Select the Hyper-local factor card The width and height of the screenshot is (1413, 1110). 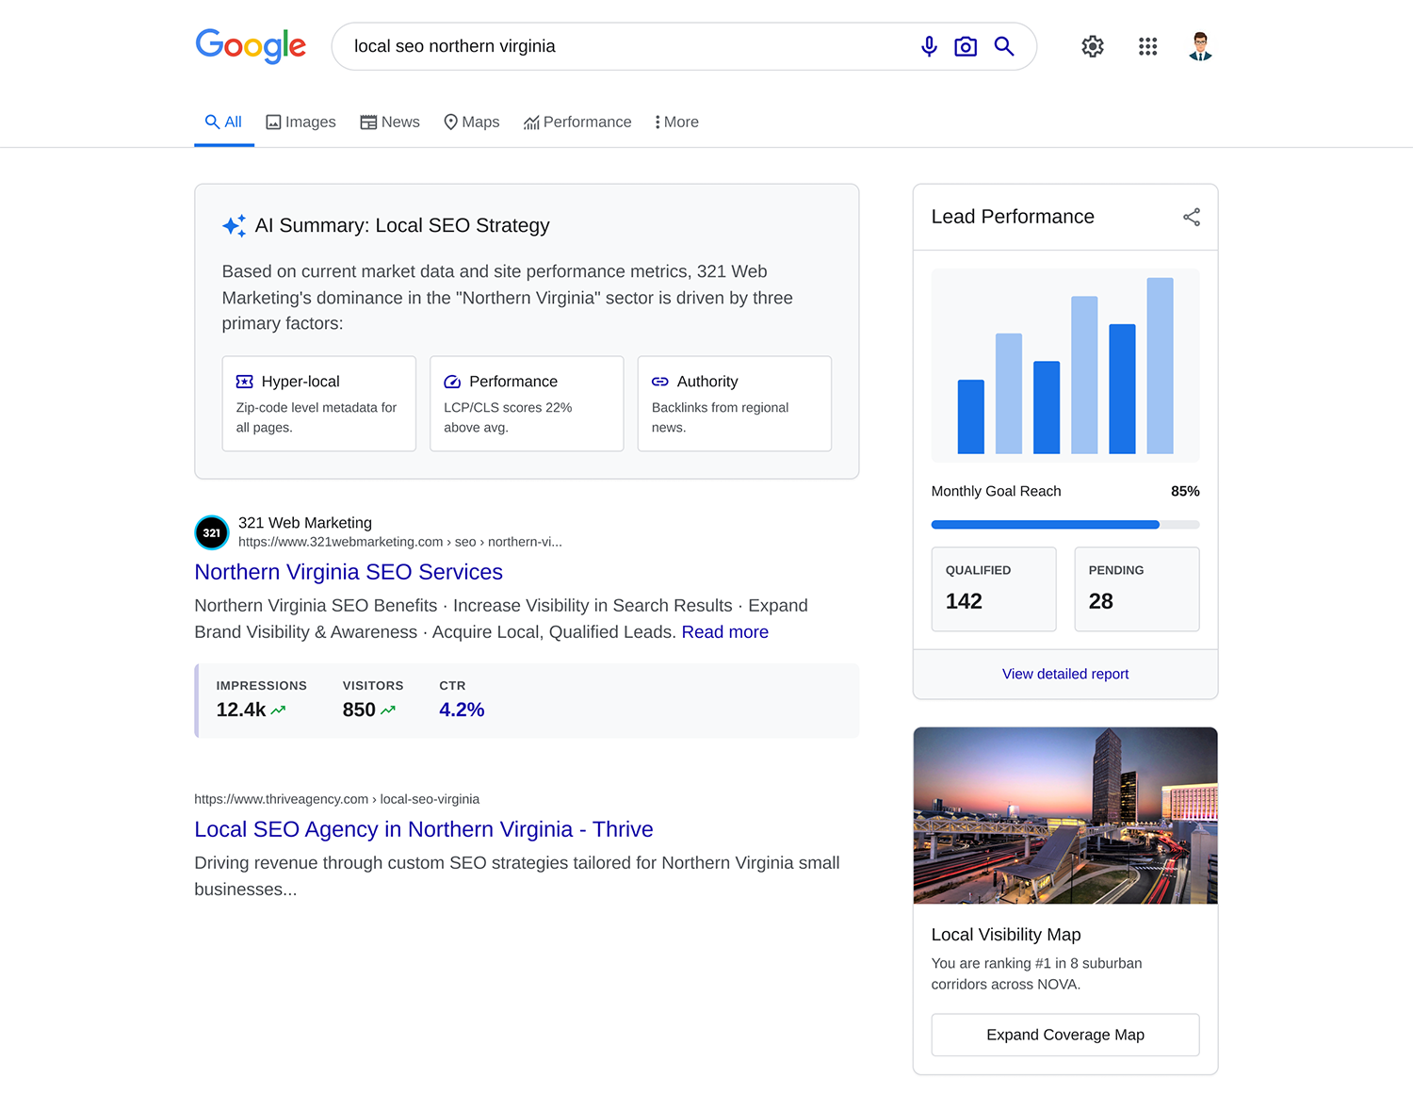pyautogui.click(x=319, y=403)
